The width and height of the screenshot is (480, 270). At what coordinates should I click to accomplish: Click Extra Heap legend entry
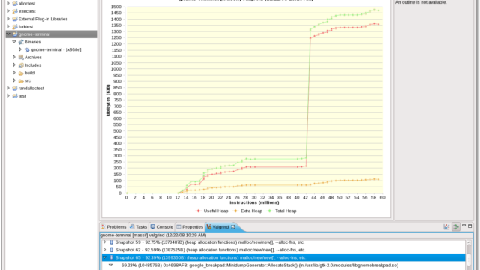[x=248, y=211]
